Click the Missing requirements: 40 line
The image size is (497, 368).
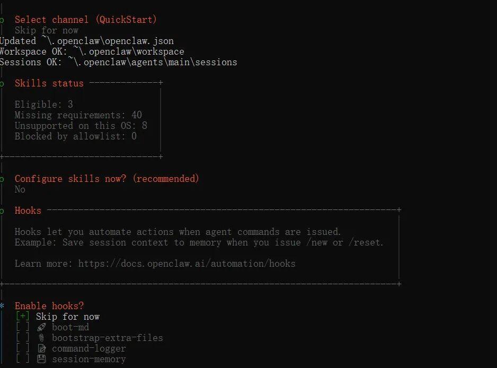(78, 115)
